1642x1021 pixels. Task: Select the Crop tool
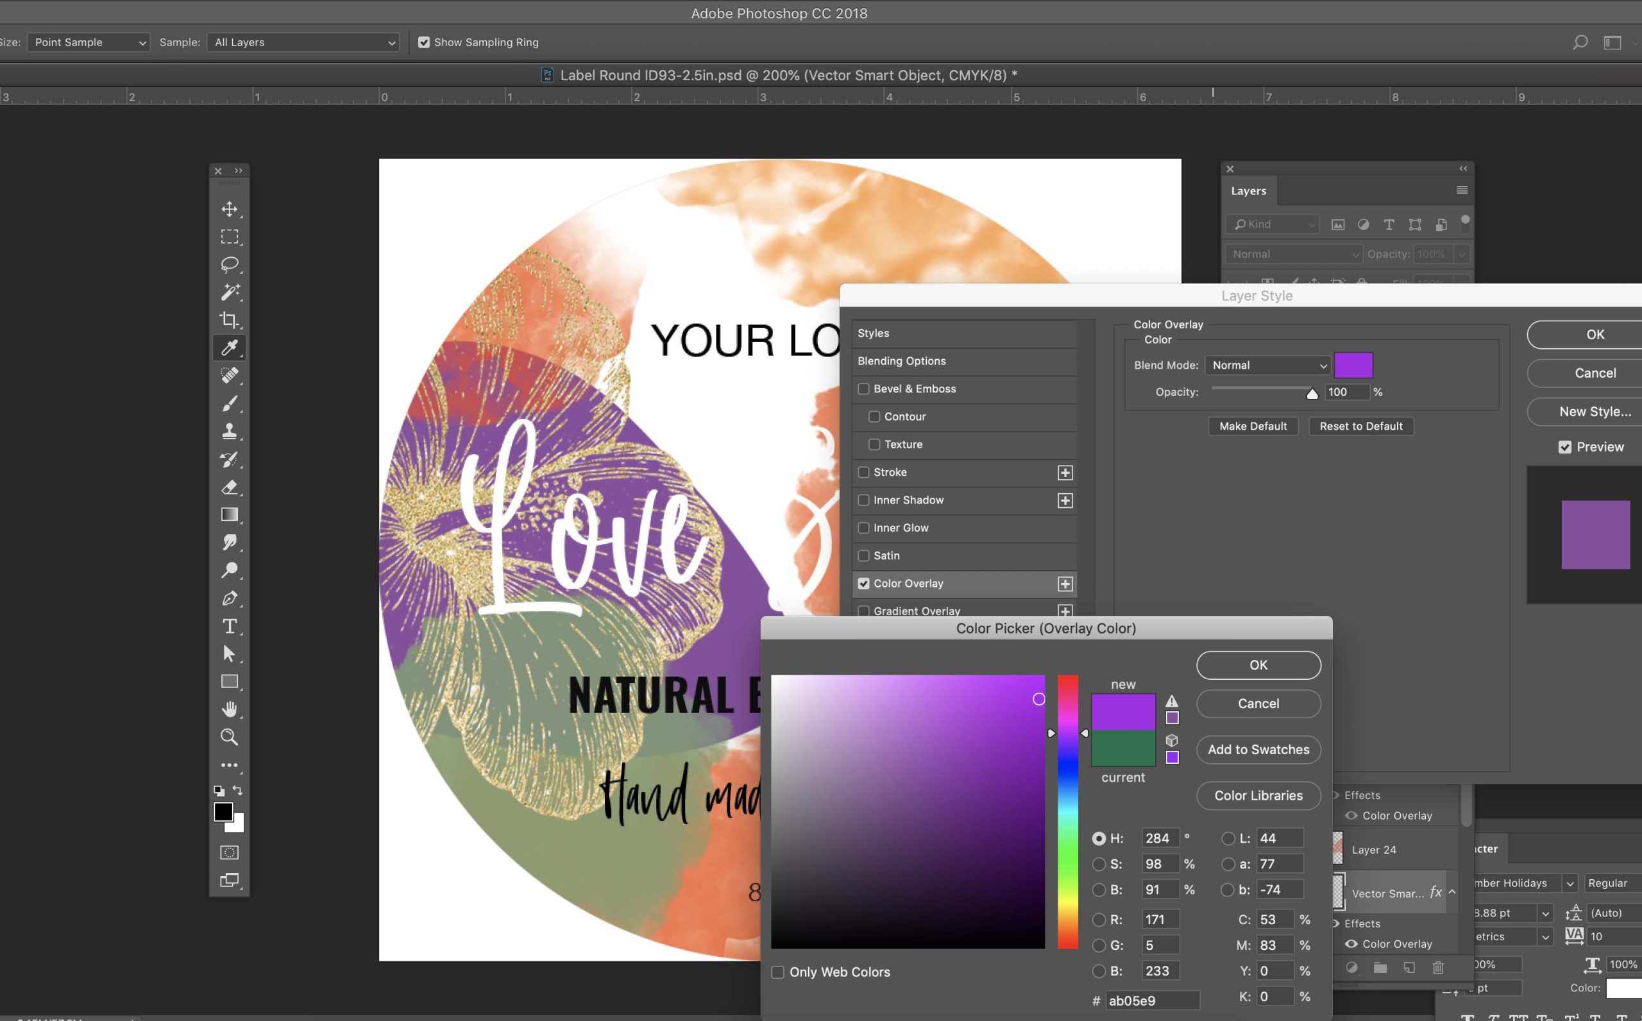click(x=230, y=319)
